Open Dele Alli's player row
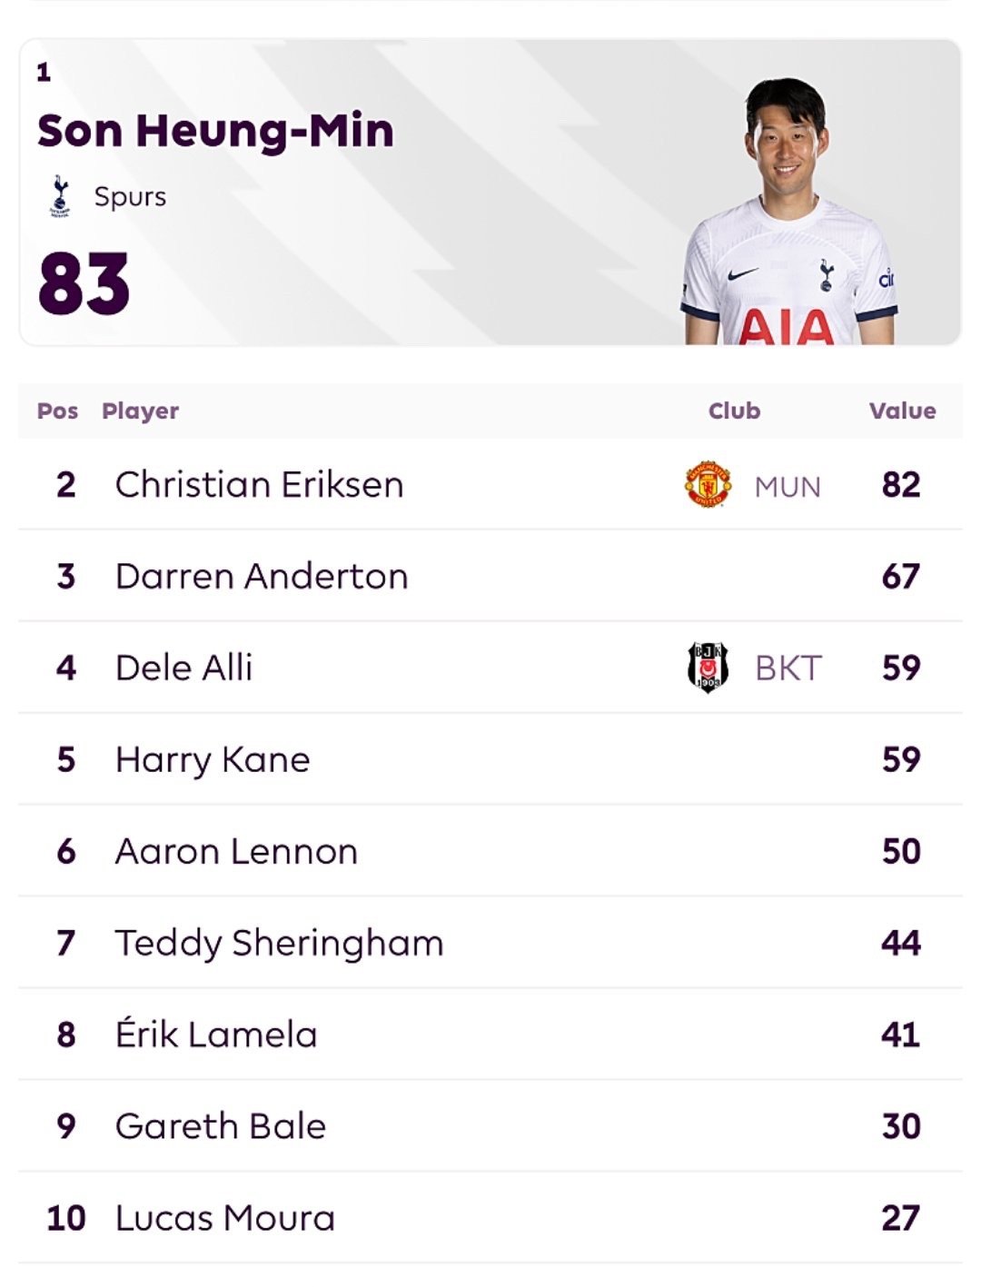 (x=490, y=668)
